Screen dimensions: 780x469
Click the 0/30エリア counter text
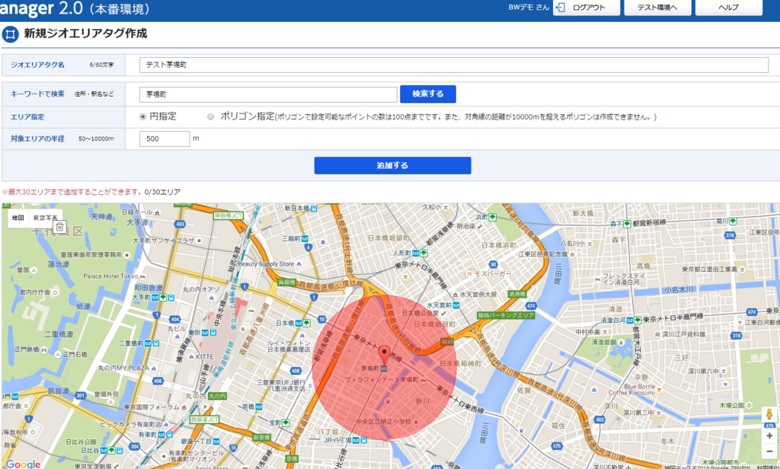pos(162,192)
